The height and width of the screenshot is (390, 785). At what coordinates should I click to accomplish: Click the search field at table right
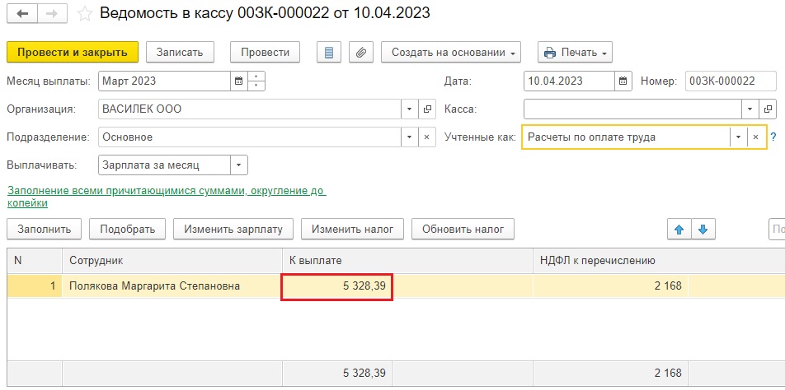click(777, 230)
